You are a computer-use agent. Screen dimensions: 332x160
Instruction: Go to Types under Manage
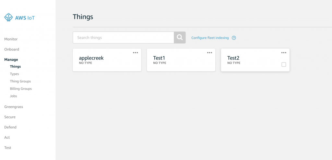point(14,74)
